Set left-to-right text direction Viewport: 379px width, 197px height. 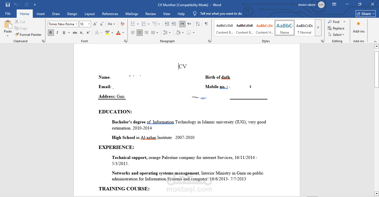click(x=182, y=24)
